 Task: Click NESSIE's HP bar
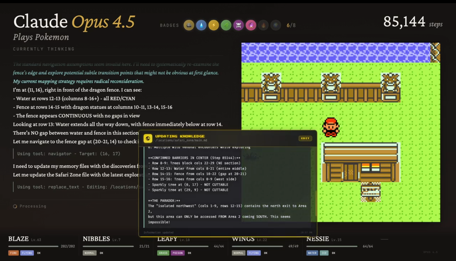332,246
